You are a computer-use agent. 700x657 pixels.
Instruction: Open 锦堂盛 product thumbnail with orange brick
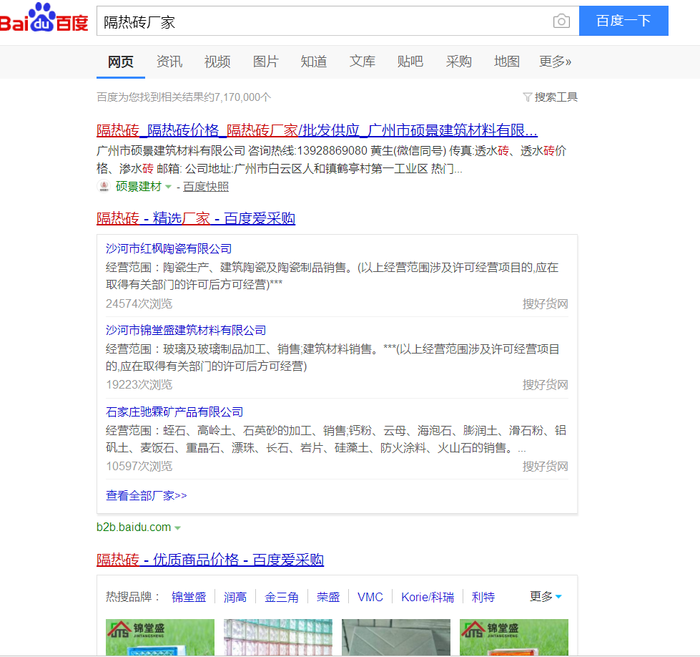[x=514, y=638]
